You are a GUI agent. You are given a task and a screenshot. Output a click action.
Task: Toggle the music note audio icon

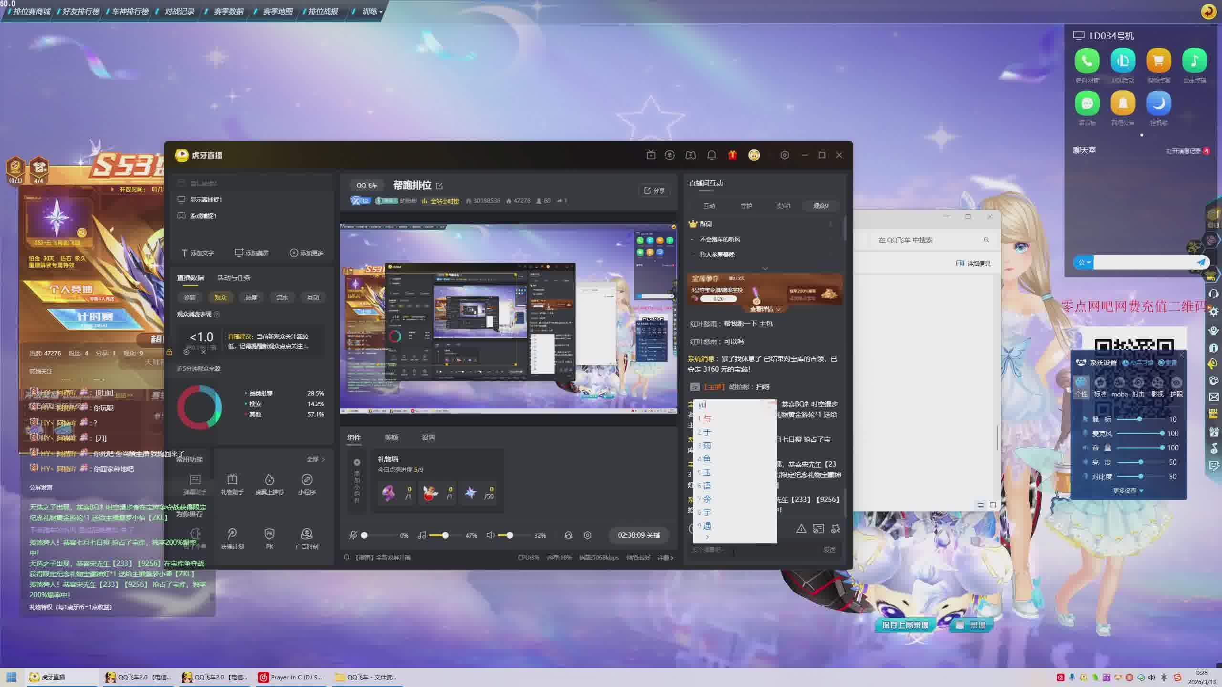pyautogui.click(x=421, y=535)
